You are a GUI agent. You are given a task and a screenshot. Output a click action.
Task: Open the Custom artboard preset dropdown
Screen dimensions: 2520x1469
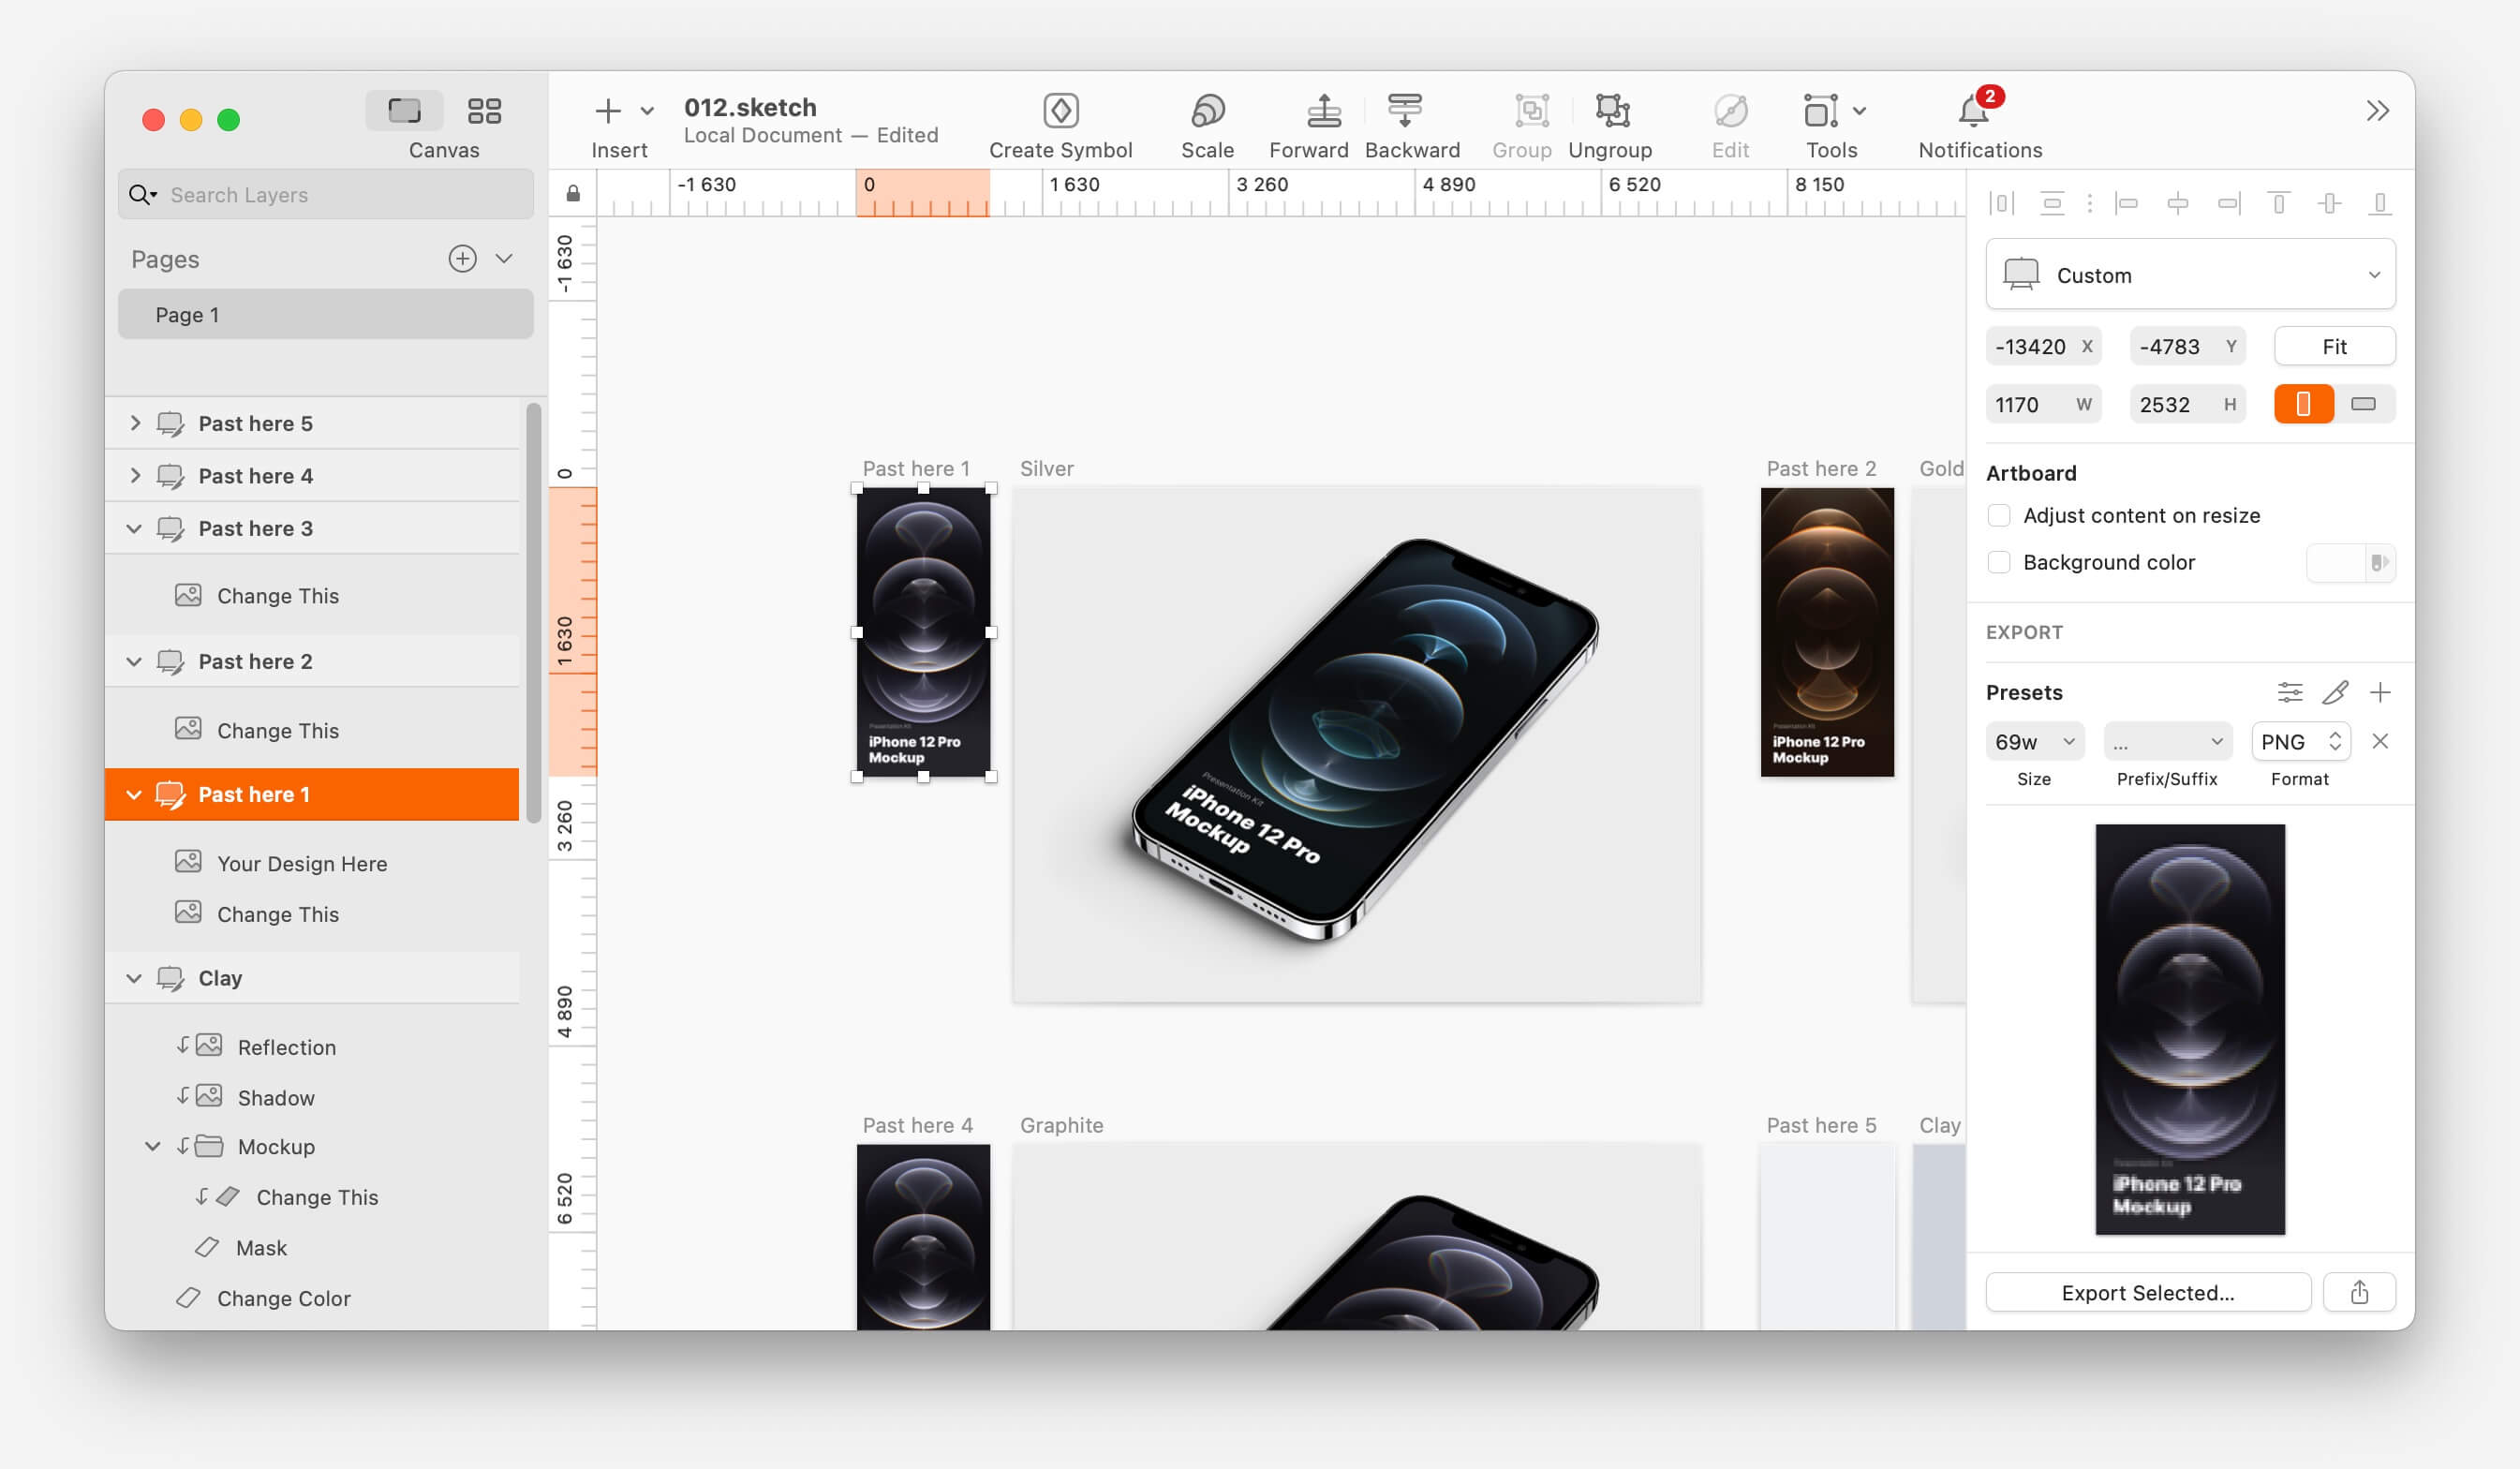(x=2190, y=274)
